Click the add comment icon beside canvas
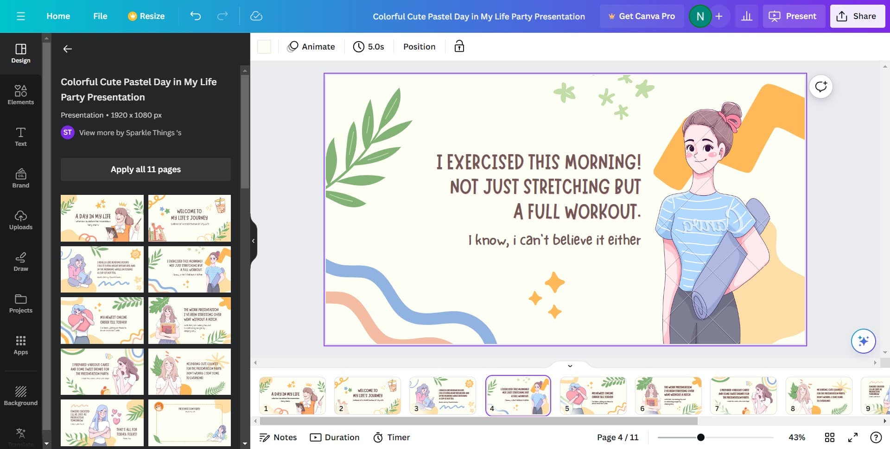 coord(821,87)
